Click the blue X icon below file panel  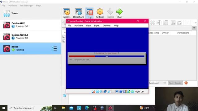[65, 95]
